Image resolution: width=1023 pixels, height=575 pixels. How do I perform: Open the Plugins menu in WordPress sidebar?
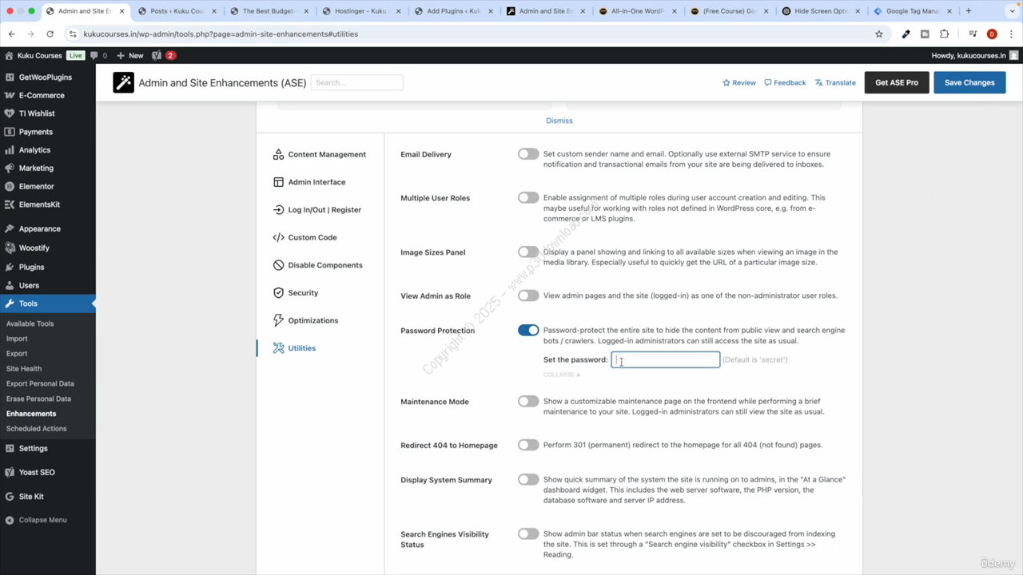point(31,267)
